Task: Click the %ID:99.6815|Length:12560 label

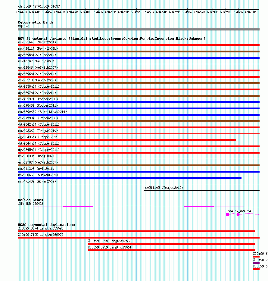Action: point(110,241)
